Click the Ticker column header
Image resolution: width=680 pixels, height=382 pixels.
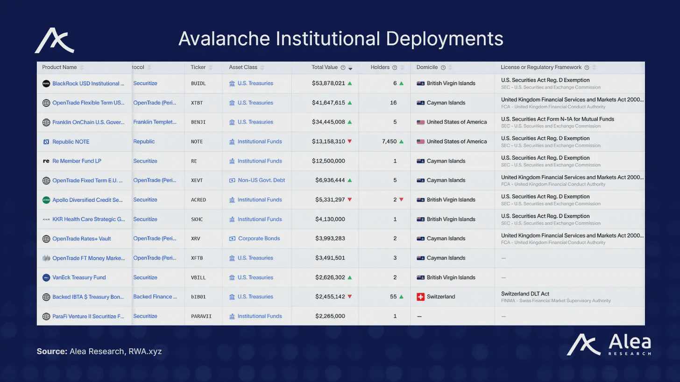pos(198,67)
